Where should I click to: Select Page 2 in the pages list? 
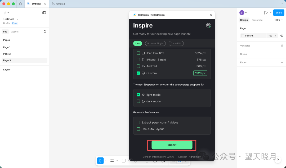[24, 54]
